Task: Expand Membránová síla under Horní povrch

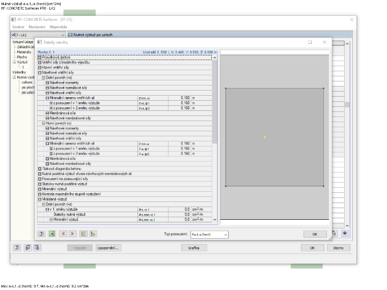Action: 47,159
